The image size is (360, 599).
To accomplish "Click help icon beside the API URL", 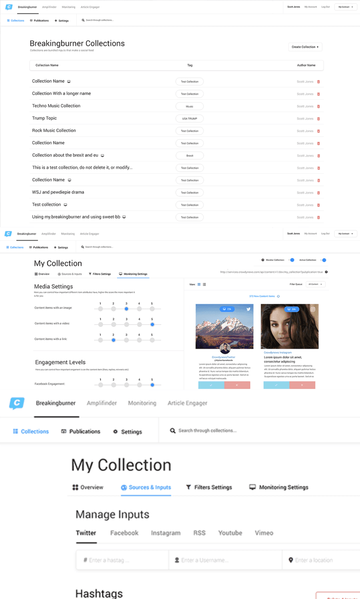I will (x=326, y=272).
